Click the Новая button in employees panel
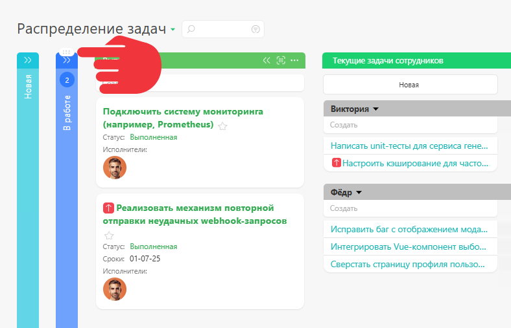This screenshot has width=511, height=328. (x=410, y=85)
